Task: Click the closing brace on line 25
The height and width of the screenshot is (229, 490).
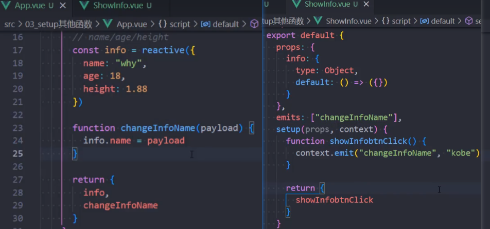Action: click(x=75, y=154)
